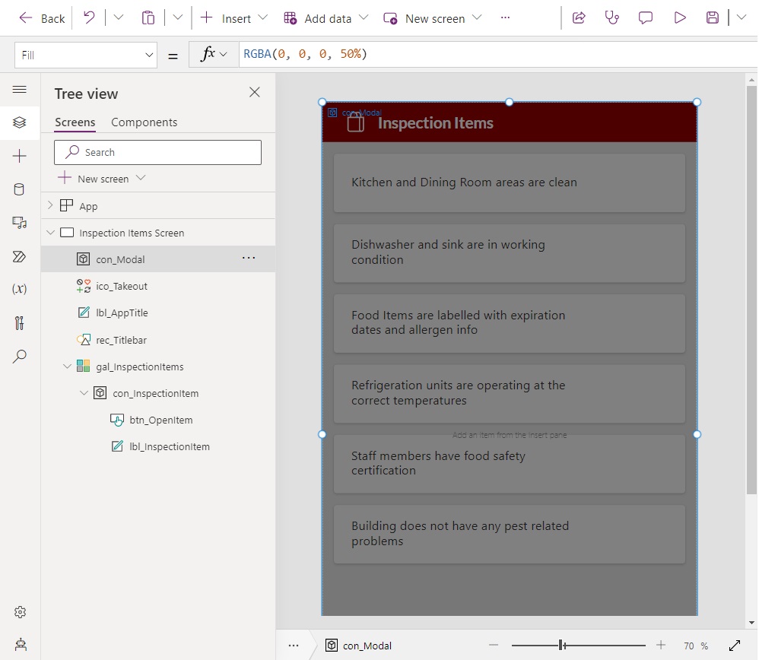759x660 pixels.
Task: Open the App checker stethoscope icon
Action: 612,18
